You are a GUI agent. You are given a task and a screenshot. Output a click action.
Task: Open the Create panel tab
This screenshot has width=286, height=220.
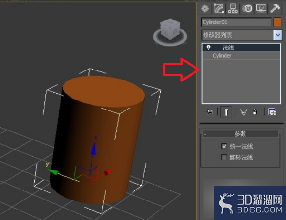pos(205,9)
